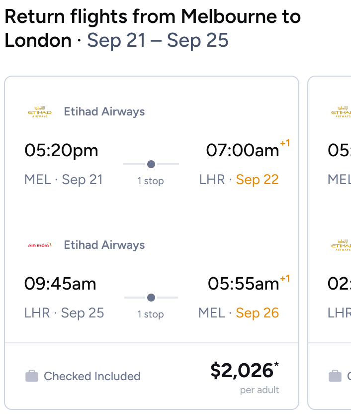
Task: Click the 05:55am arrival time at MEL
Action: tap(243, 284)
